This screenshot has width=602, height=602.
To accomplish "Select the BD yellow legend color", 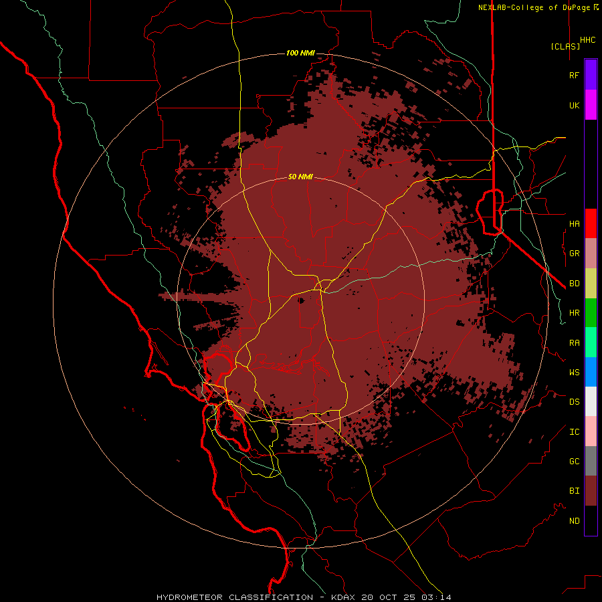I will click(x=591, y=284).
